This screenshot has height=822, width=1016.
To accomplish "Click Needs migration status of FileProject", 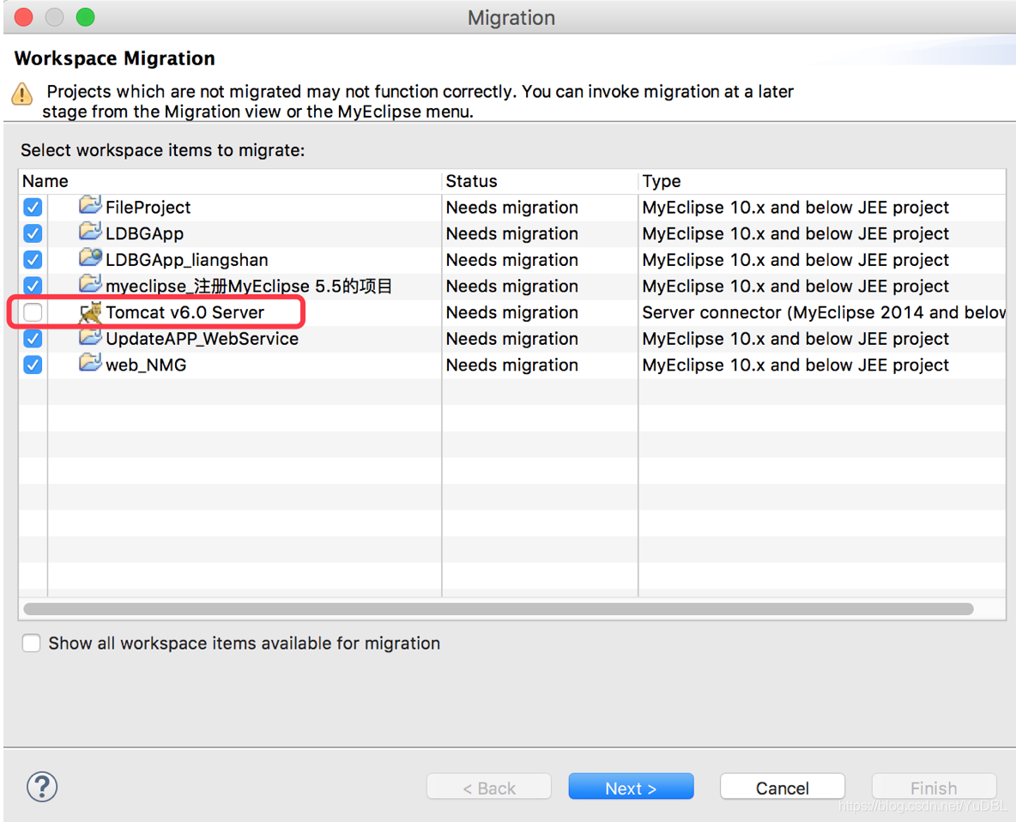I will click(512, 208).
